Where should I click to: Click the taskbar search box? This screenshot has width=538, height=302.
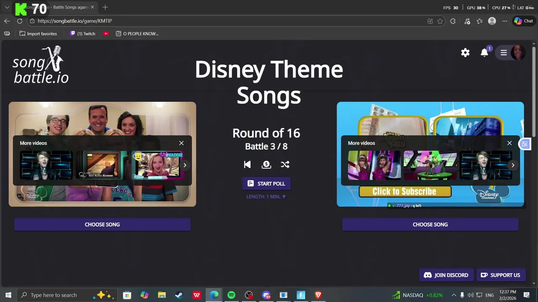click(x=67, y=295)
